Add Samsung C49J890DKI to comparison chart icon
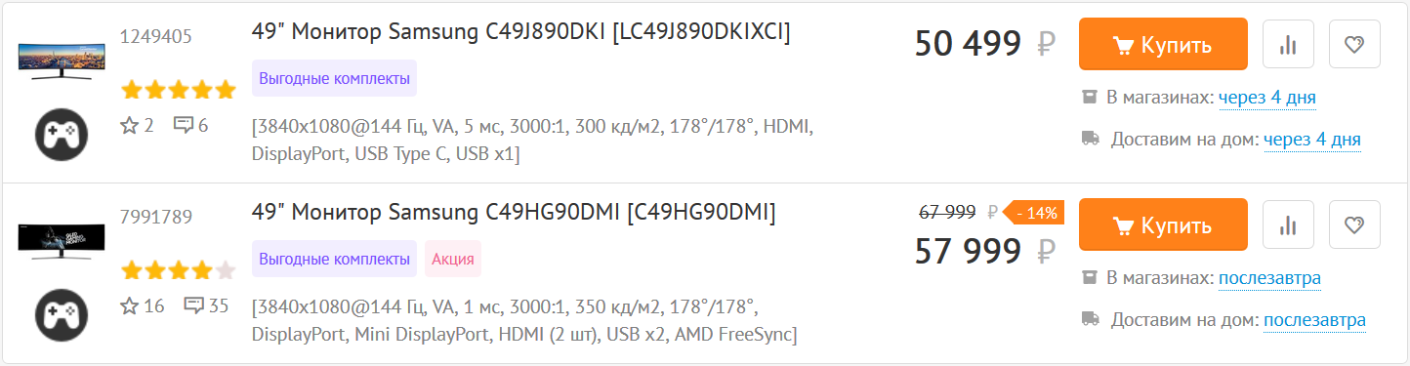This screenshot has width=1410, height=366. click(x=1288, y=44)
